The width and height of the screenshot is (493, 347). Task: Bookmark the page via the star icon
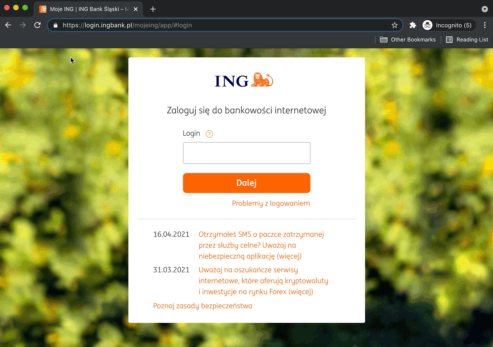pos(395,25)
